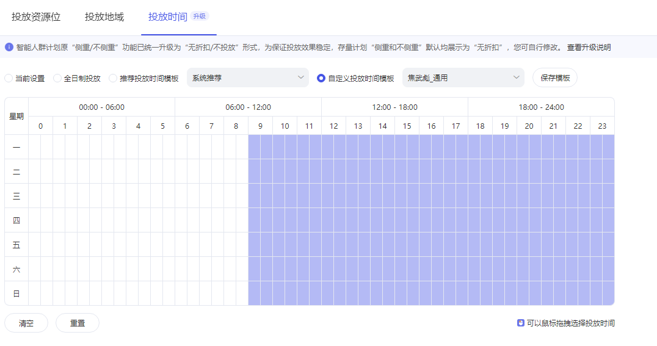The image size is (657, 346).
Task: Click the 18:00 - 24:00 time range header
Action: click(541, 107)
